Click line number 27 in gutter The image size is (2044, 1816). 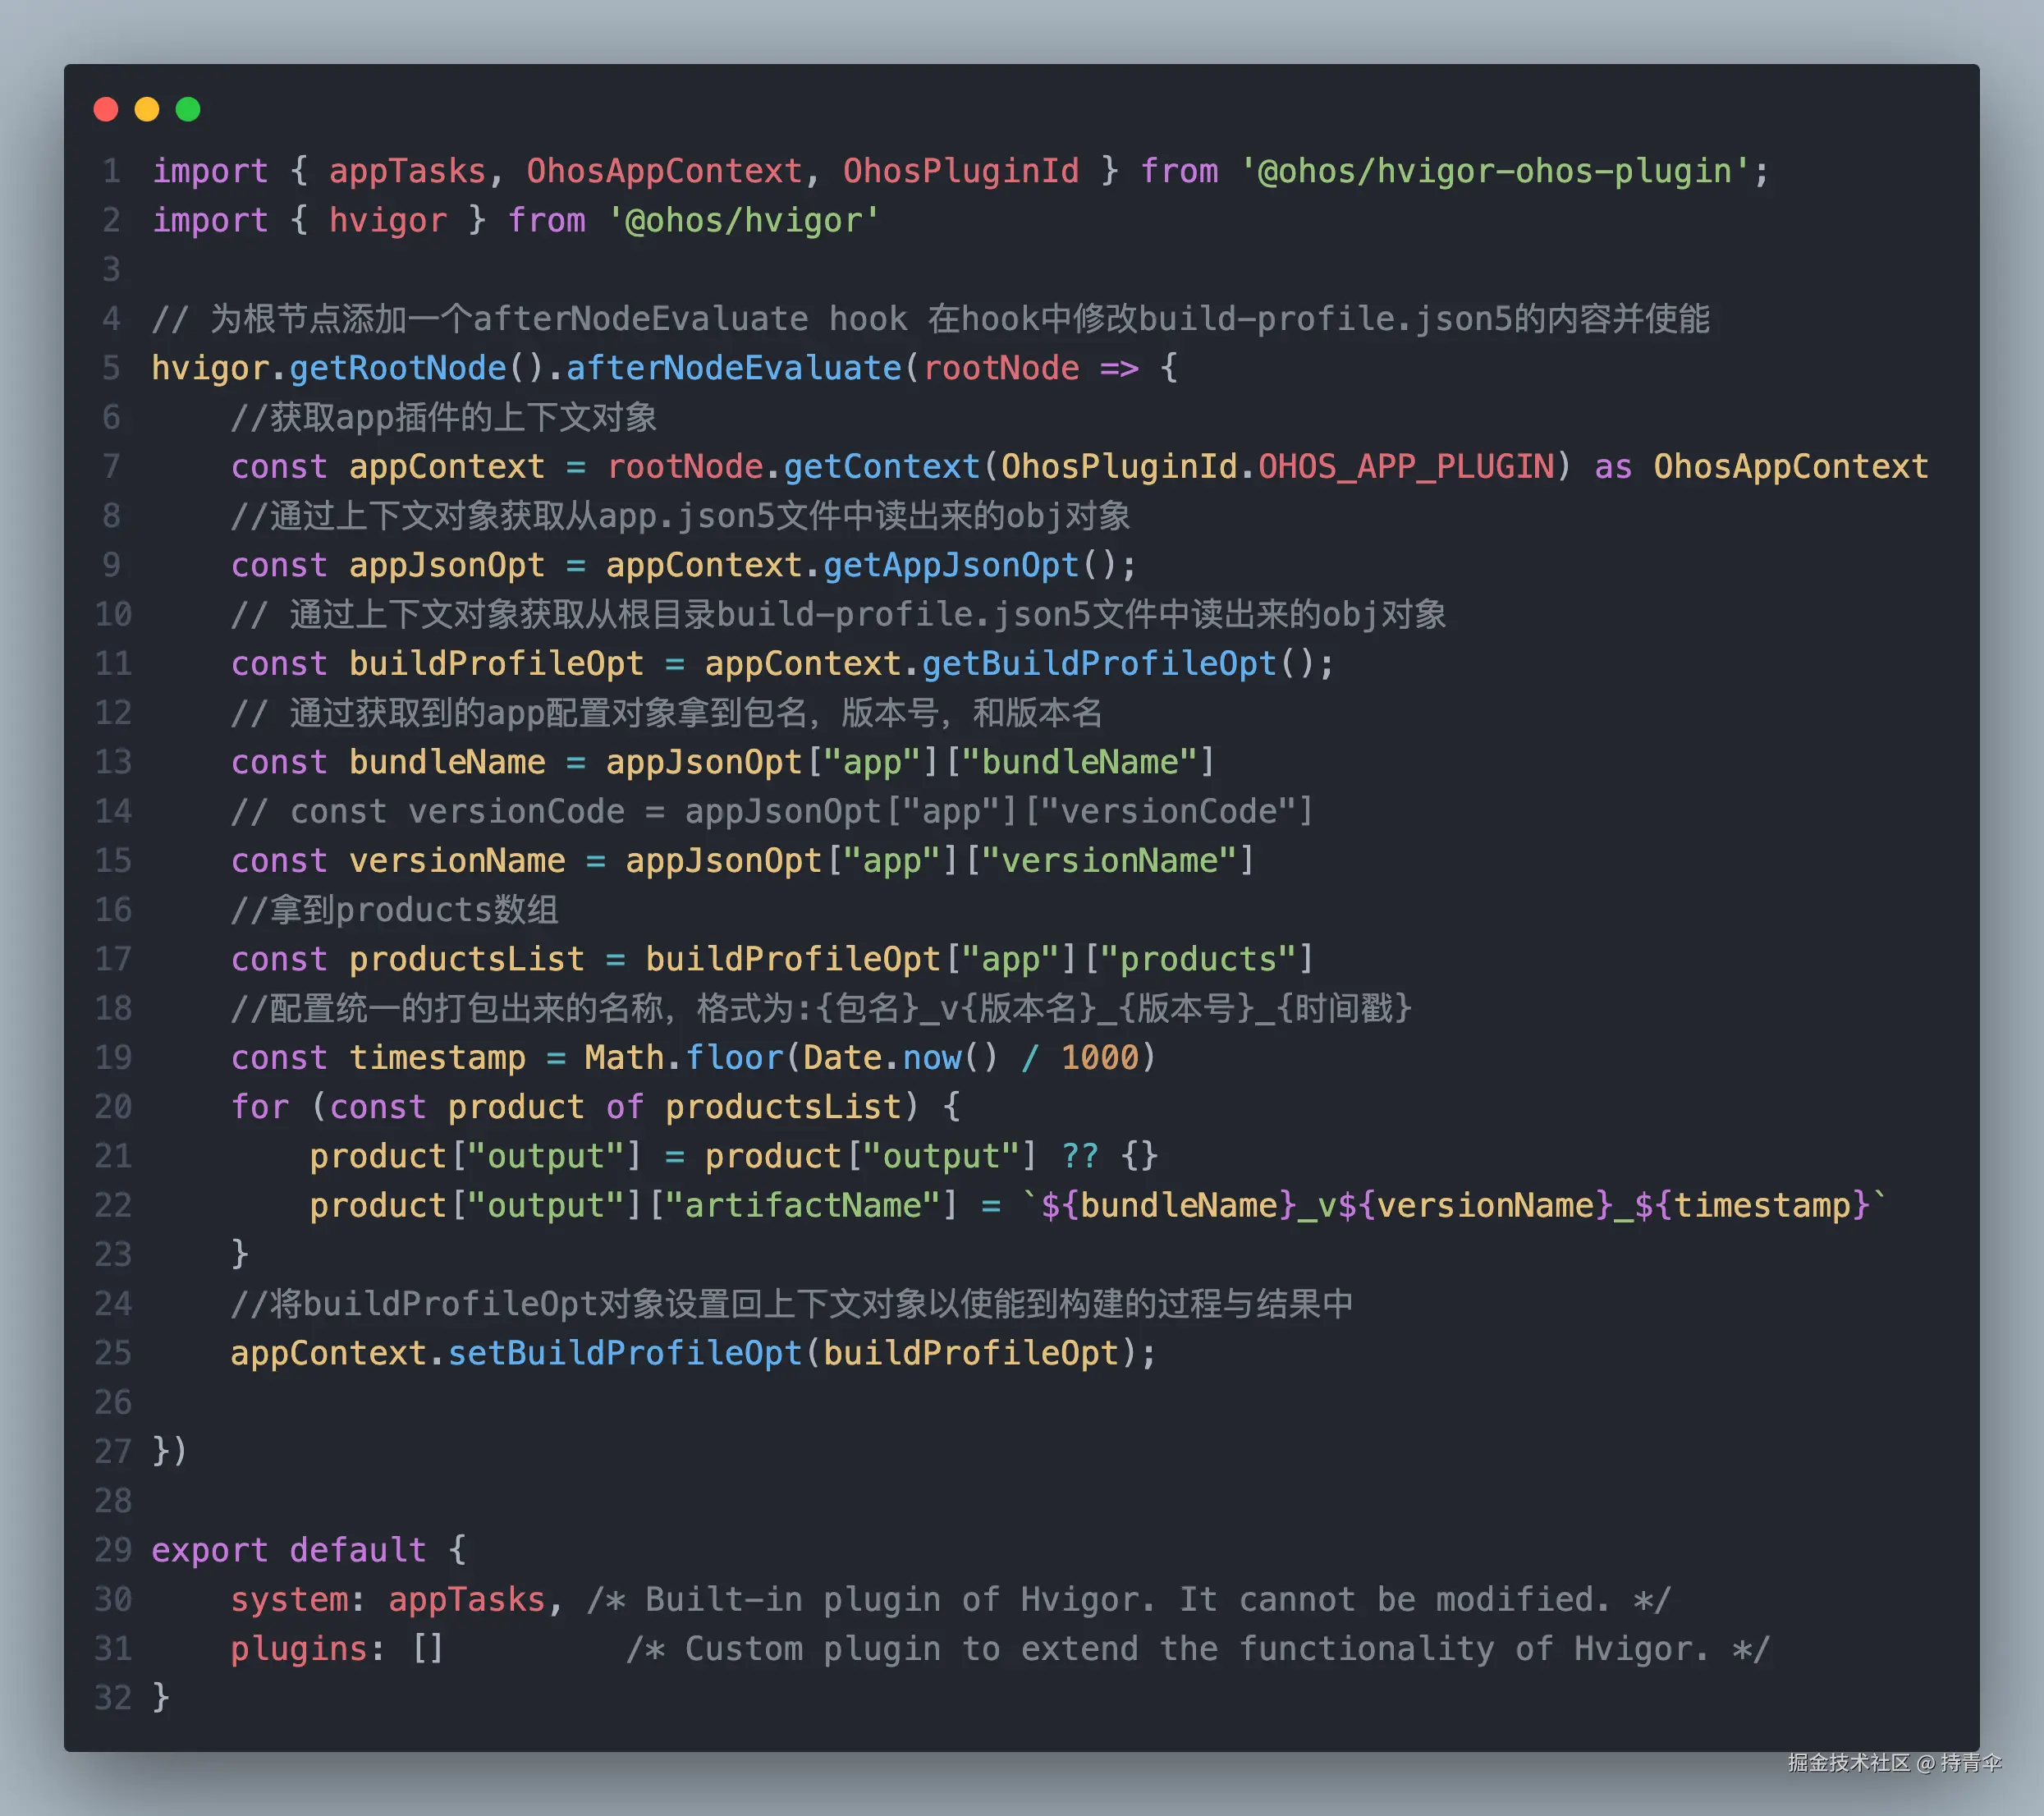pyautogui.click(x=113, y=1451)
